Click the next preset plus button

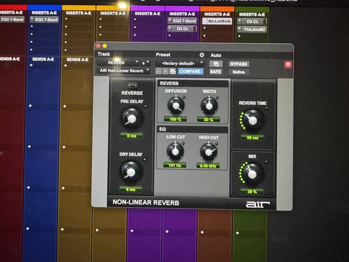click(165, 71)
